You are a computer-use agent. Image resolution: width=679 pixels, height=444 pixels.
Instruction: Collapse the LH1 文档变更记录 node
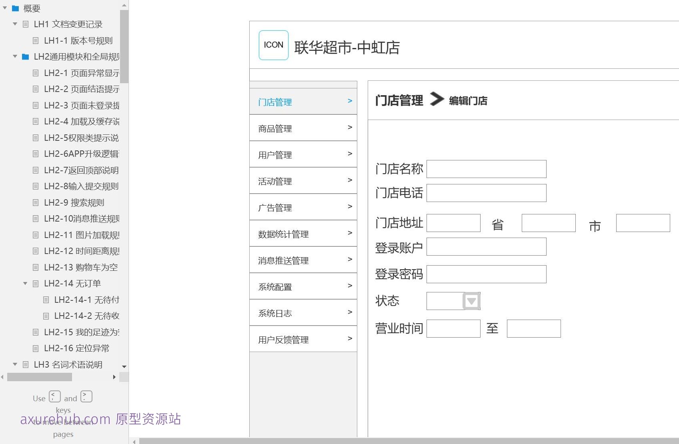pos(15,24)
